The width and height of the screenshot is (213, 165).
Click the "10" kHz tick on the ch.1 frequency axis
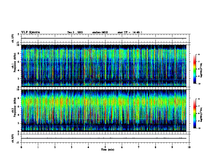[18, 45]
